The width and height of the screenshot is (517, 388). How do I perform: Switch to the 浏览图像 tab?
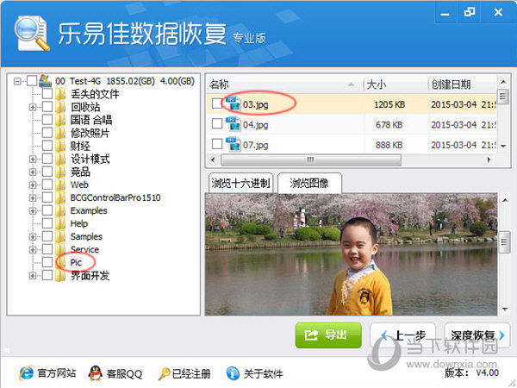[x=309, y=183]
